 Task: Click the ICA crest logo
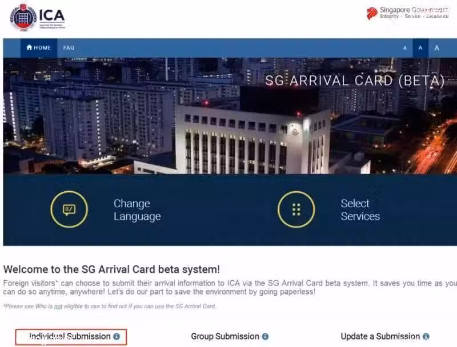[x=23, y=18]
